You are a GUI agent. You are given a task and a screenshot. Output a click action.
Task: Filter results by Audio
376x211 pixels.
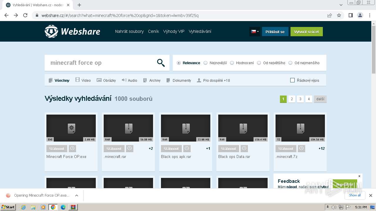pyautogui.click(x=130, y=80)
